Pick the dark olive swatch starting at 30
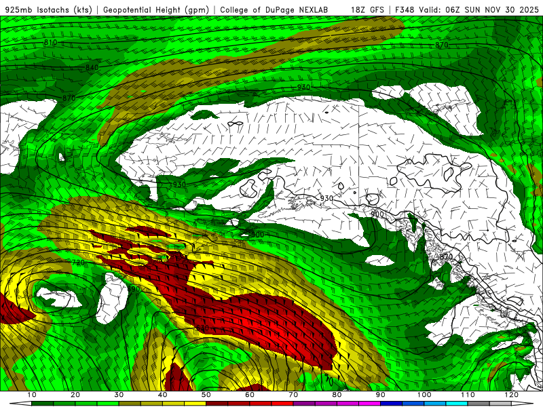The width and height of the screenshot is (543, 407). (x=130, y=404)
